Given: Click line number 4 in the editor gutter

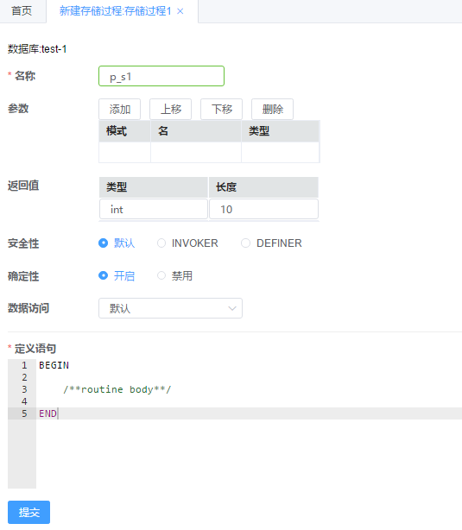Looking at the screenshot, I should click(24, 401).
